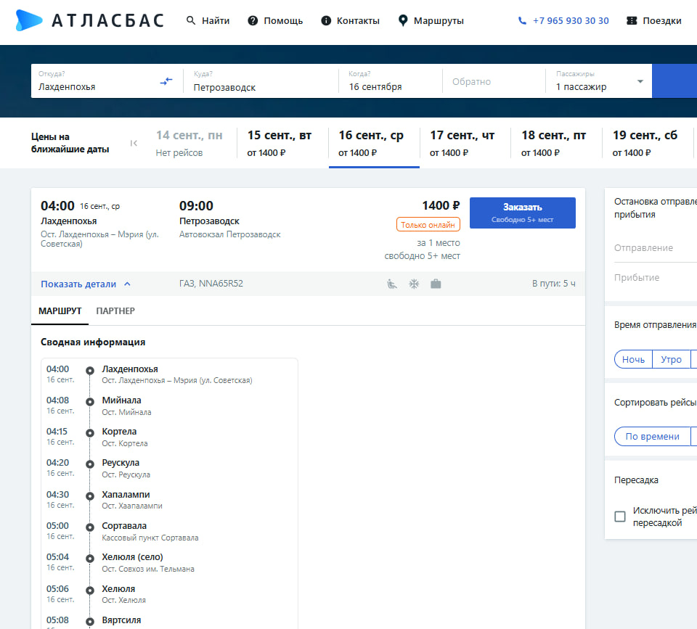
Task: Click the luggage amenity icon
Action: point(436,284)
